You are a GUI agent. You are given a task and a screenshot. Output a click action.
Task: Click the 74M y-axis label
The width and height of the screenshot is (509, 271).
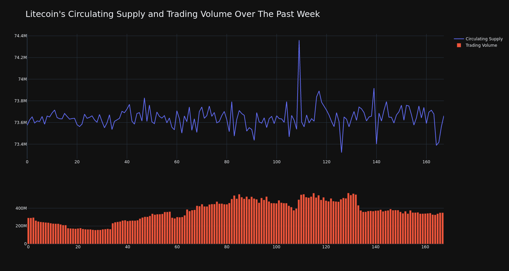(x=22, y=79)
